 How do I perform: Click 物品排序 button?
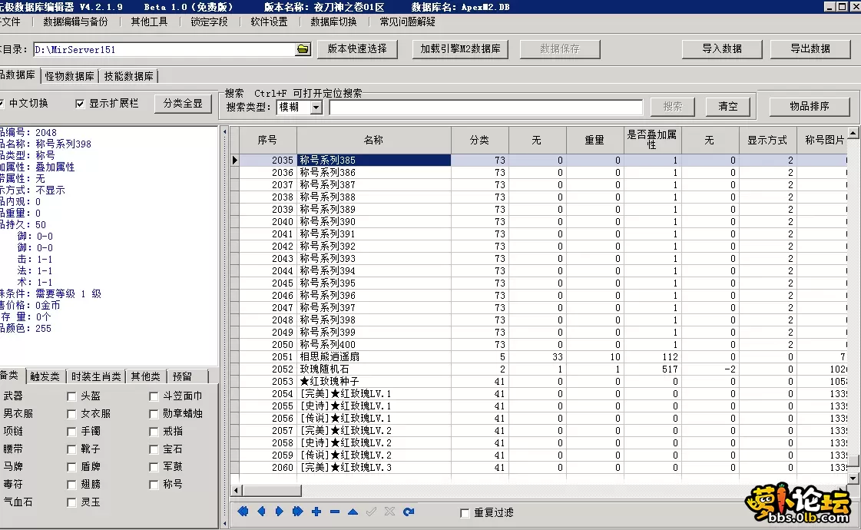[x=810, y=106]
